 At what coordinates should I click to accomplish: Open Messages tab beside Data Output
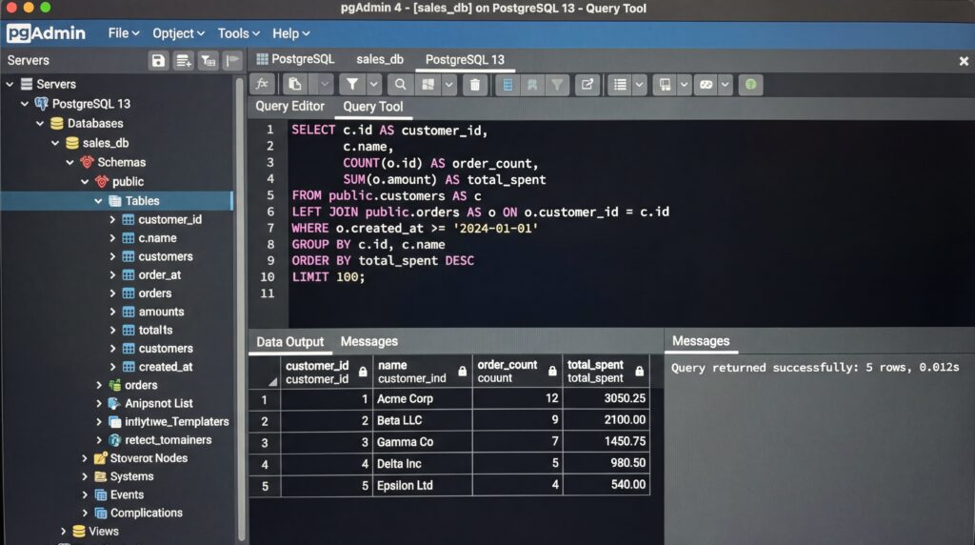[x=368, y=341]
